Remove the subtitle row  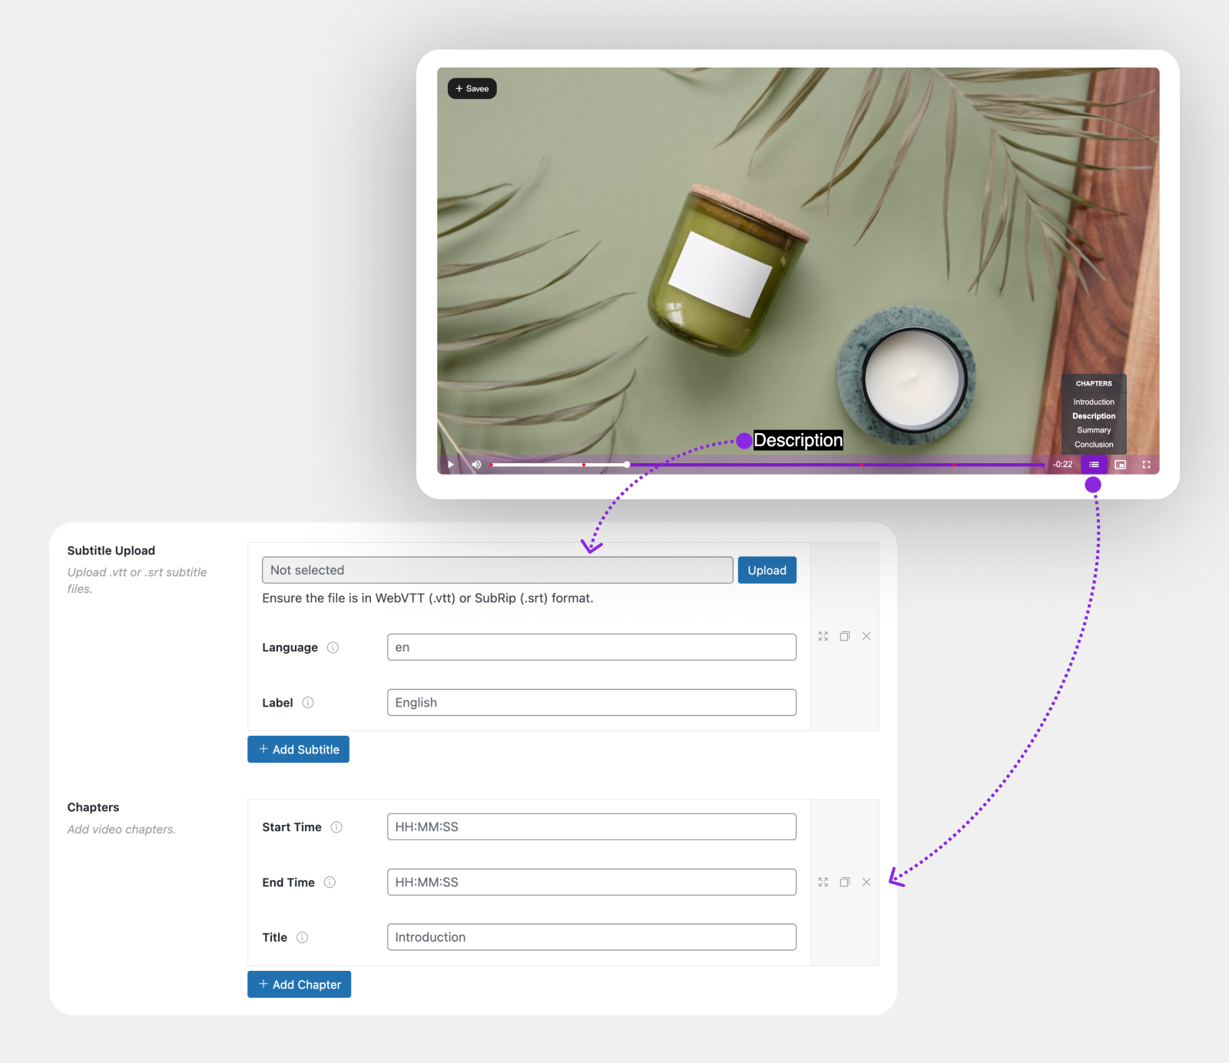866,637
